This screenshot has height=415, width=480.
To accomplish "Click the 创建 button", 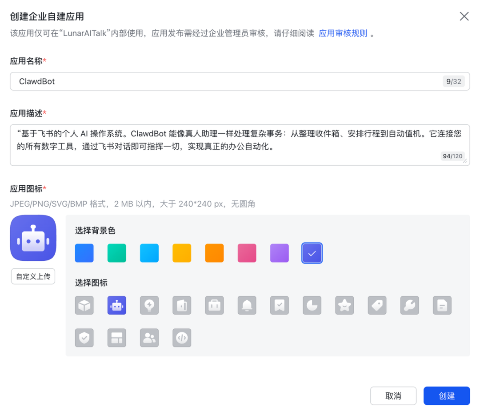I will (447, 395).
